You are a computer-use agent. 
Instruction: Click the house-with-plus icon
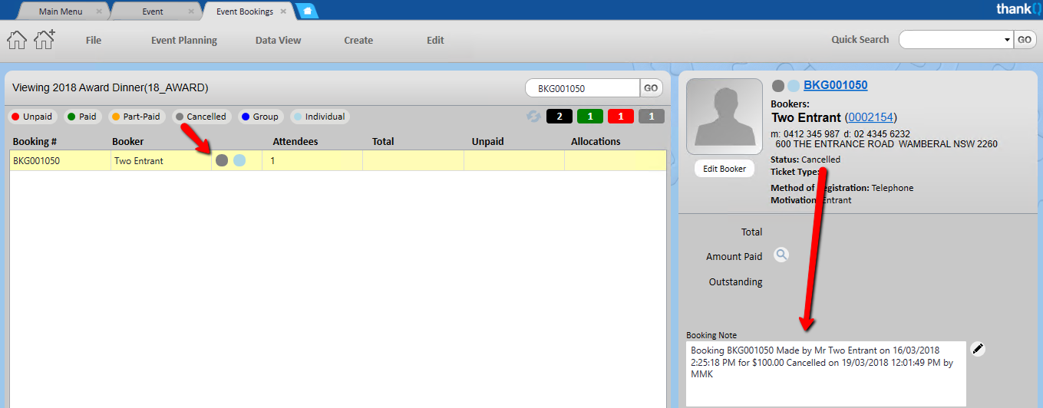click(45, 40)
